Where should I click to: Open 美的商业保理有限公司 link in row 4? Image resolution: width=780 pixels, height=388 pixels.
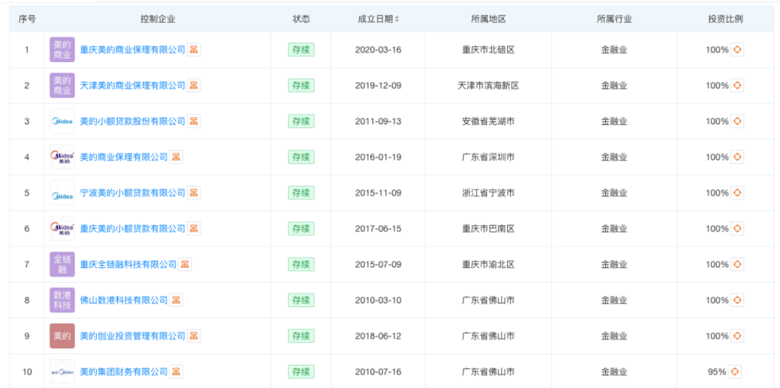pos(124,158)
